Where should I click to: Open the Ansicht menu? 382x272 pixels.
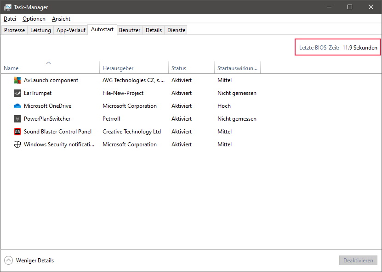pos(61,19)
